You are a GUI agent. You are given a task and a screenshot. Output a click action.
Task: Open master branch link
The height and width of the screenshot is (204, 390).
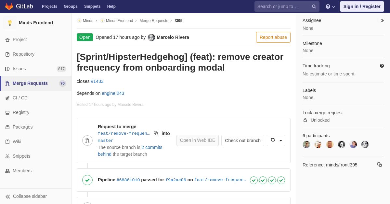pyautogui.click(x=106, y=141)
